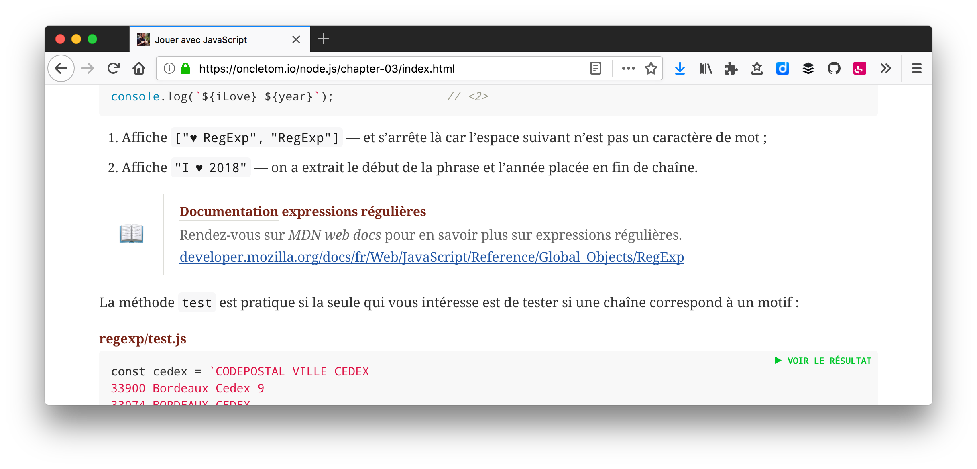The width and height of the screenshot is (977, 469).
Task: Open the Library bookshelf icon
Action: pos(706,69)
